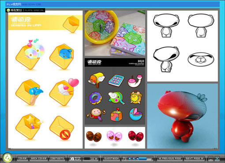Select the calculator icon in HUI panel

tap(116, 80)
